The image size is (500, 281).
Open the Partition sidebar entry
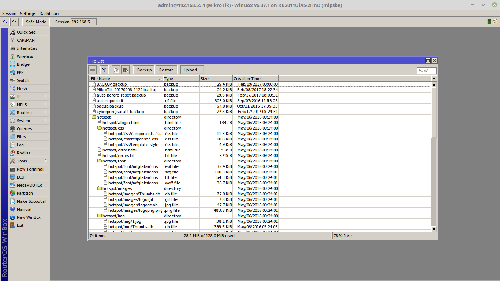coord(29,193)
